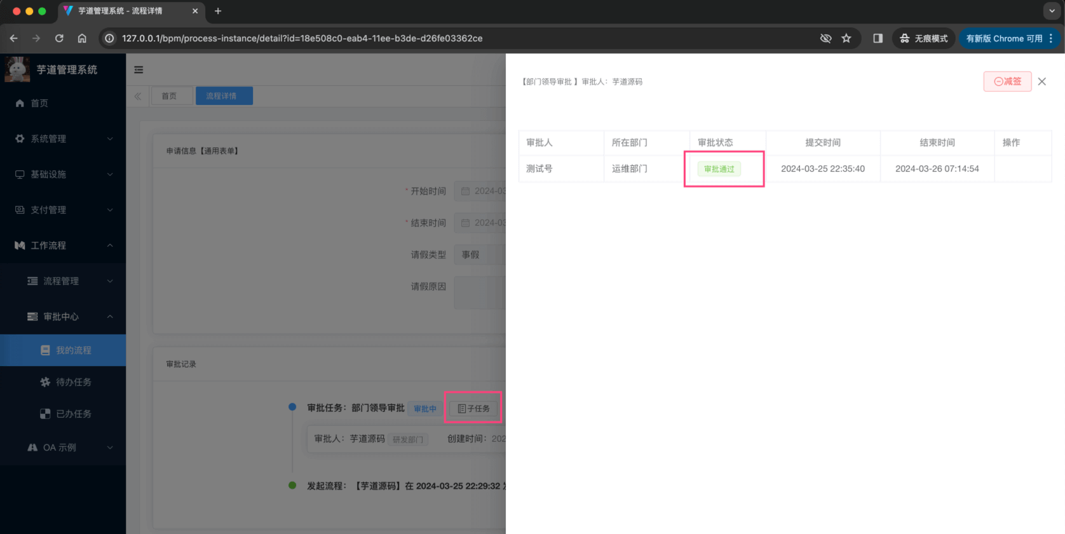Open a new browser tab
1065x534 pixels.
[218, 11]
